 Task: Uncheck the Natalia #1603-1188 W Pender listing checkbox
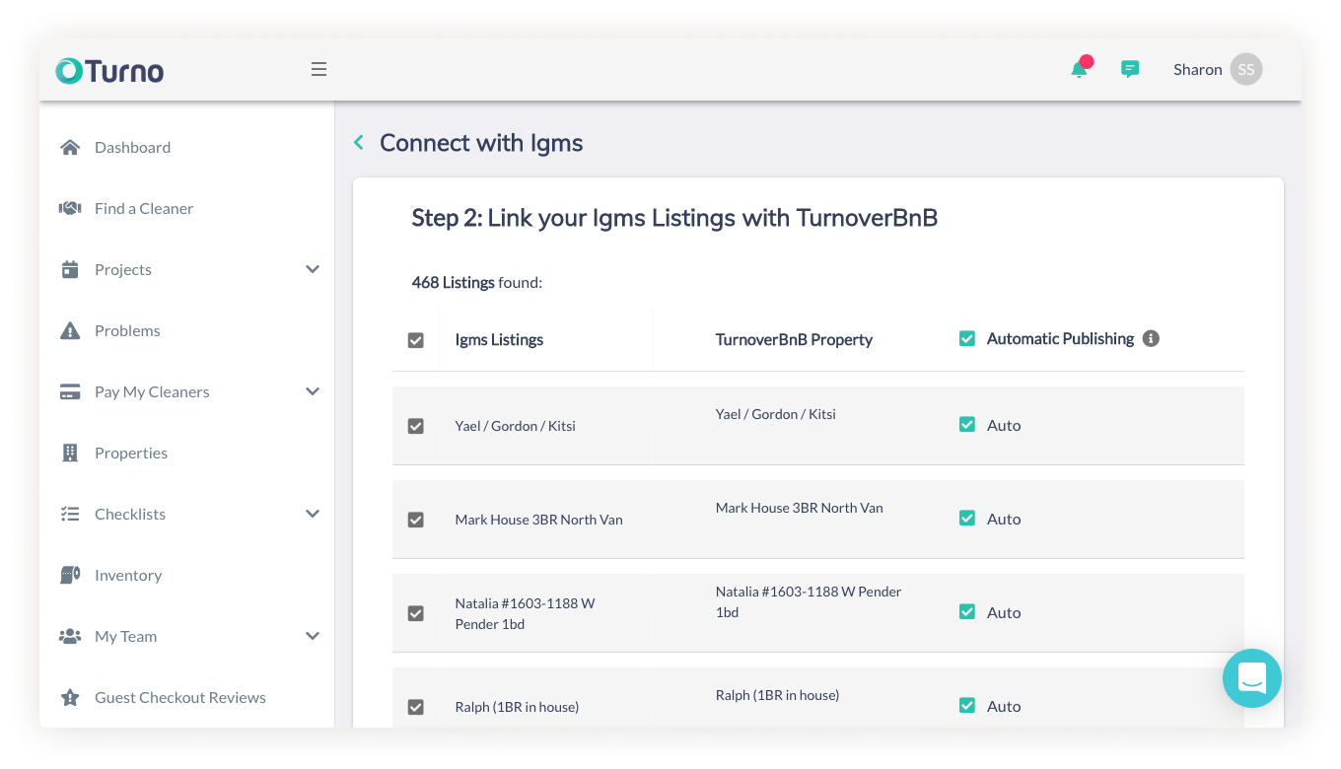pyautogui.click(x=416, y=613)
